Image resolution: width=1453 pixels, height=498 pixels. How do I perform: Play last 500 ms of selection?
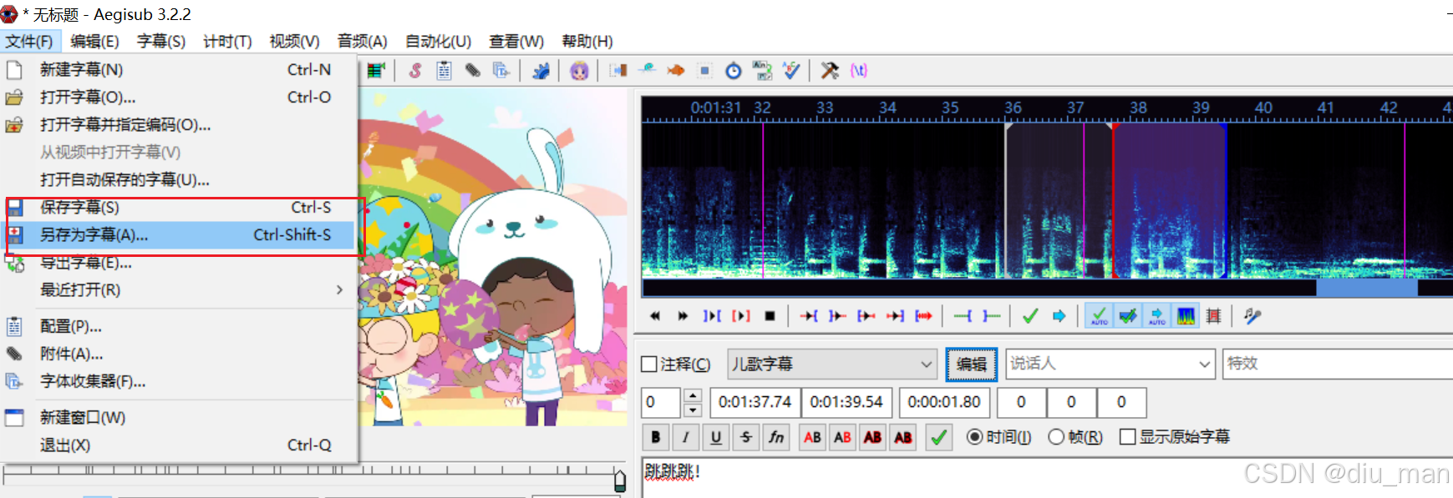895,316
